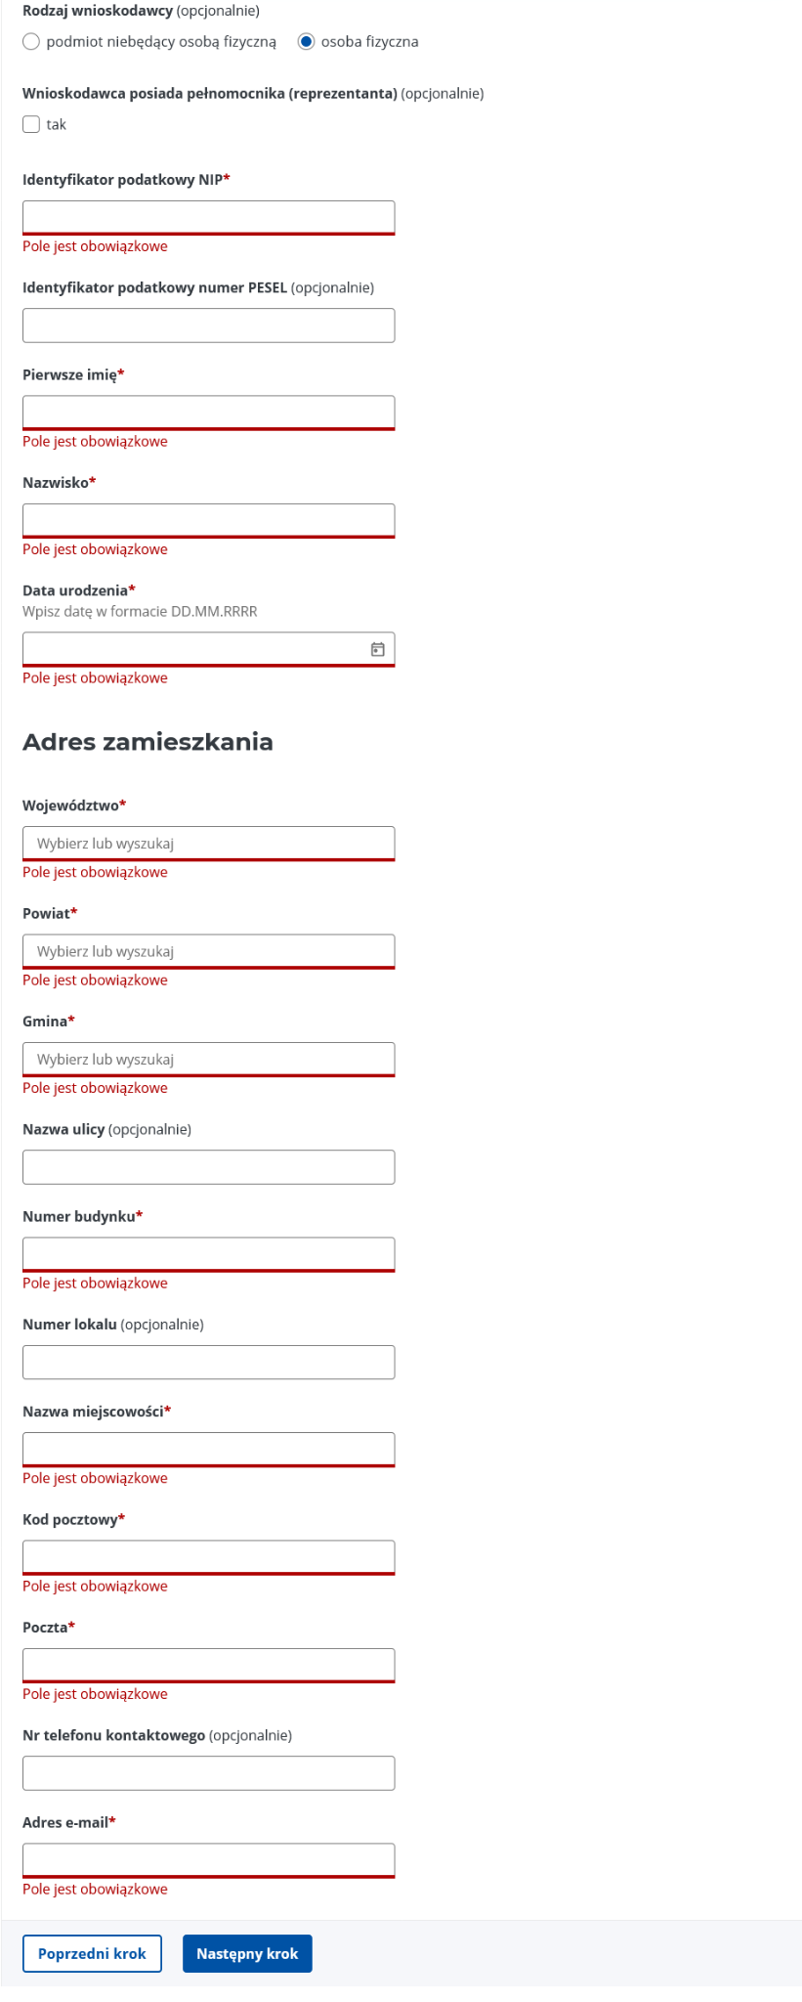Focus the NIP tax identifier field
Viewport: 802px width, 2002px height.
(209, 218)
